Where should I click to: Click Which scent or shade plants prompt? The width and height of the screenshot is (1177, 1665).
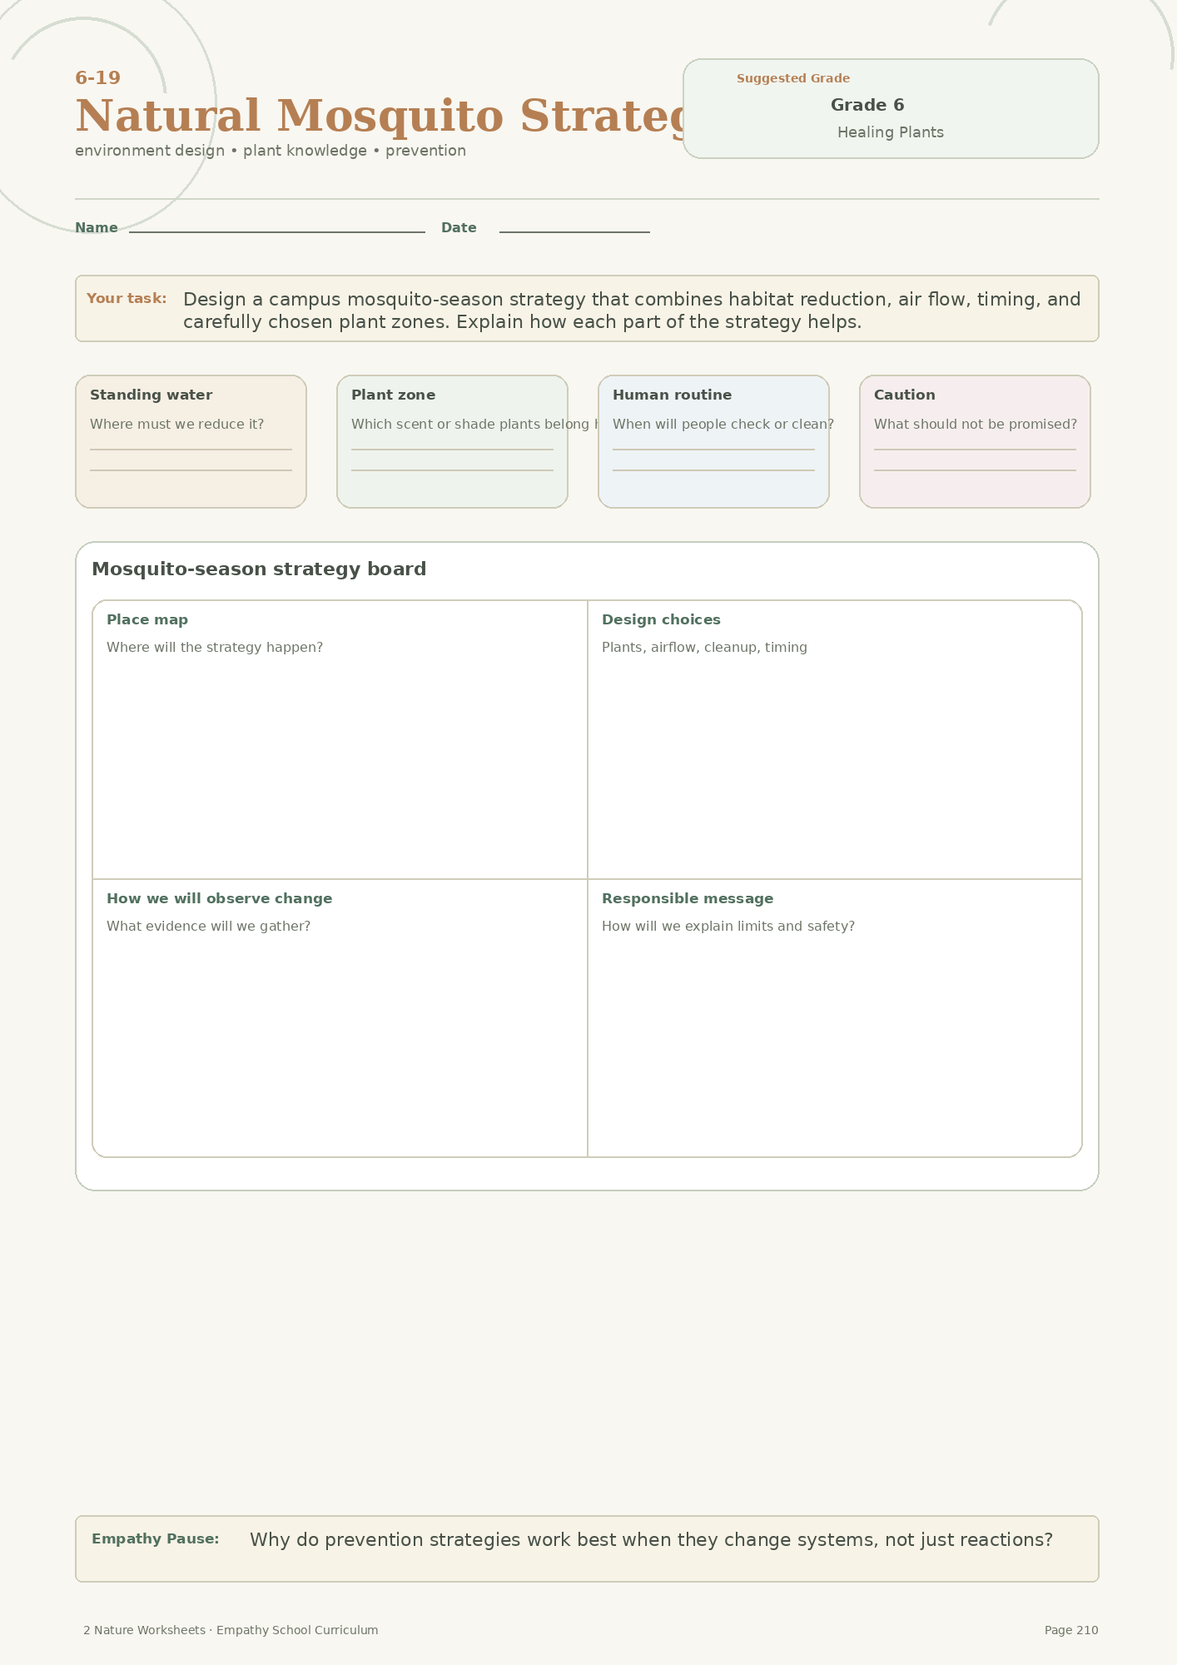(x=474, y=425)
